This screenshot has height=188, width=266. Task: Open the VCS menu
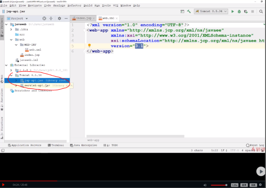(116, 5)
